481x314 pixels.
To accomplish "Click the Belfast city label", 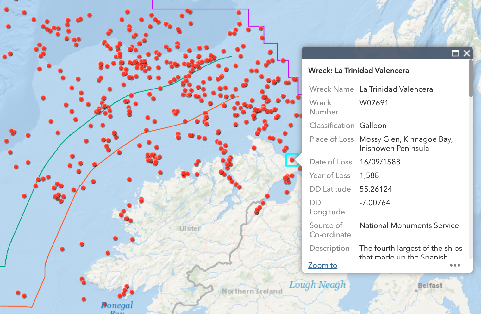I will pyautogui.click(x=430, y=286).
